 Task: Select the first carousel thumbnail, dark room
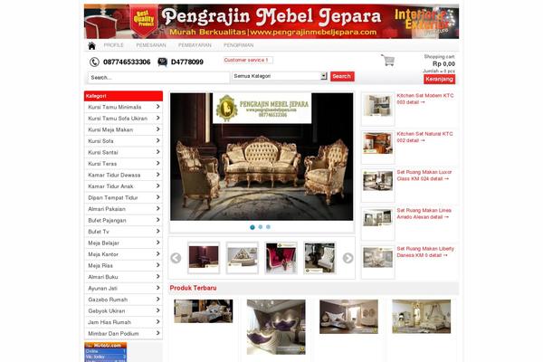(x=204, y=258)
